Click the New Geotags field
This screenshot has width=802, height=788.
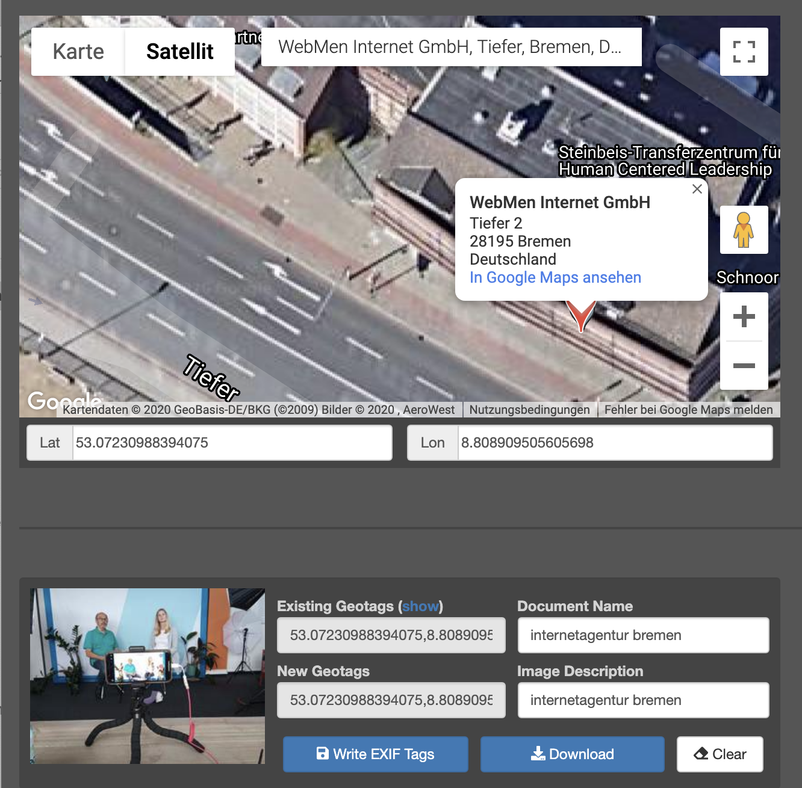coord(391,700)
